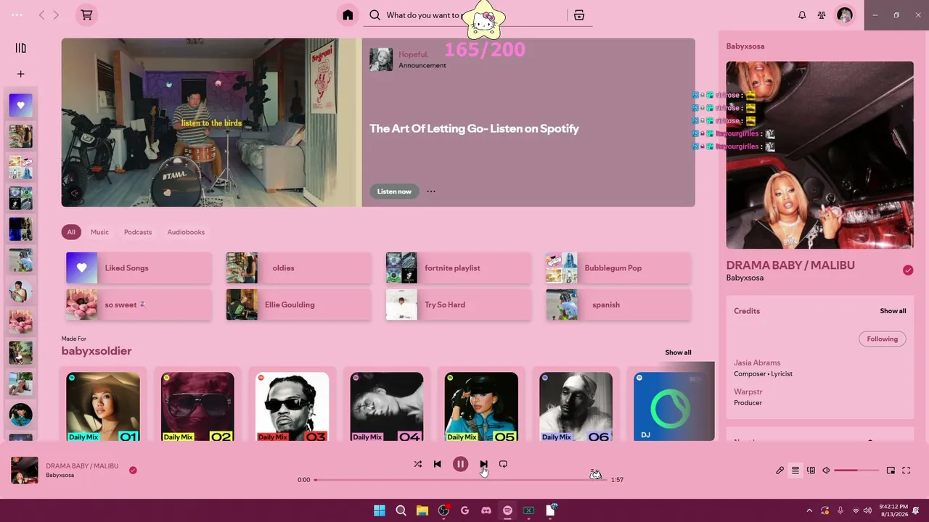Open File Explorer from taskbar
The width and height of the screenshot is (929, 522).
tap(422, 510)
